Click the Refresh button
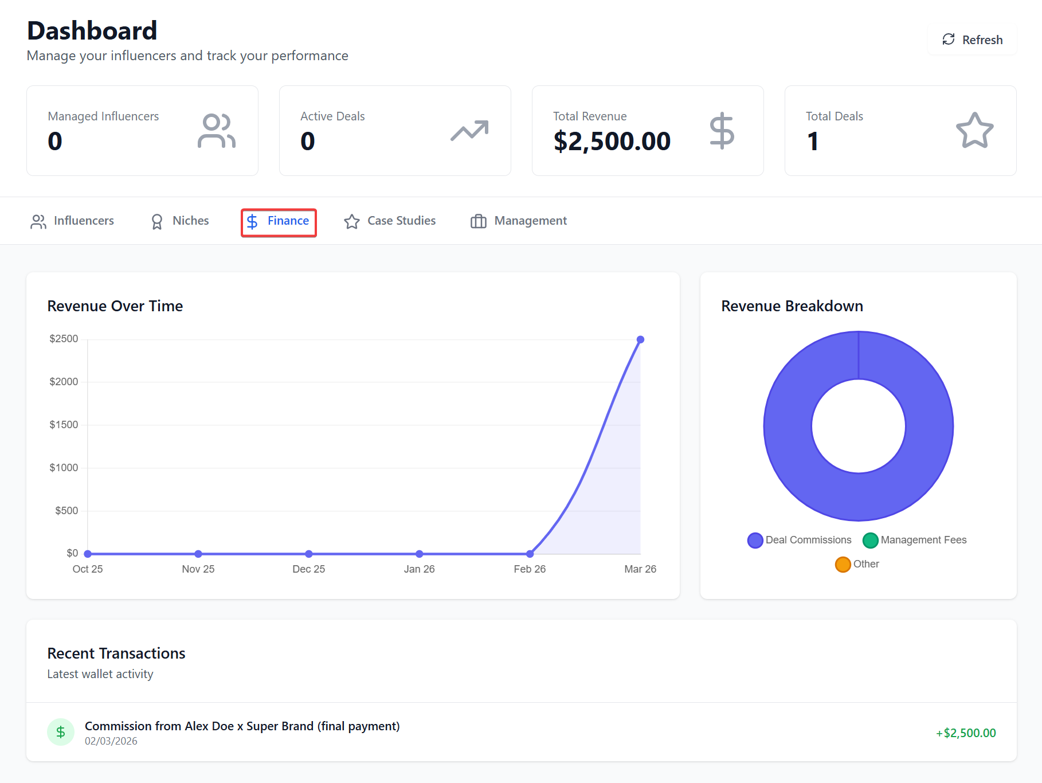The width and height of the screenshot is (1042, 783). [x=972, y=40]
